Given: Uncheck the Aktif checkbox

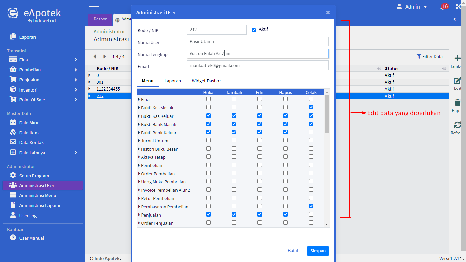Looking at the screenshot, I should pyautogui.click(x=254, y=30).
